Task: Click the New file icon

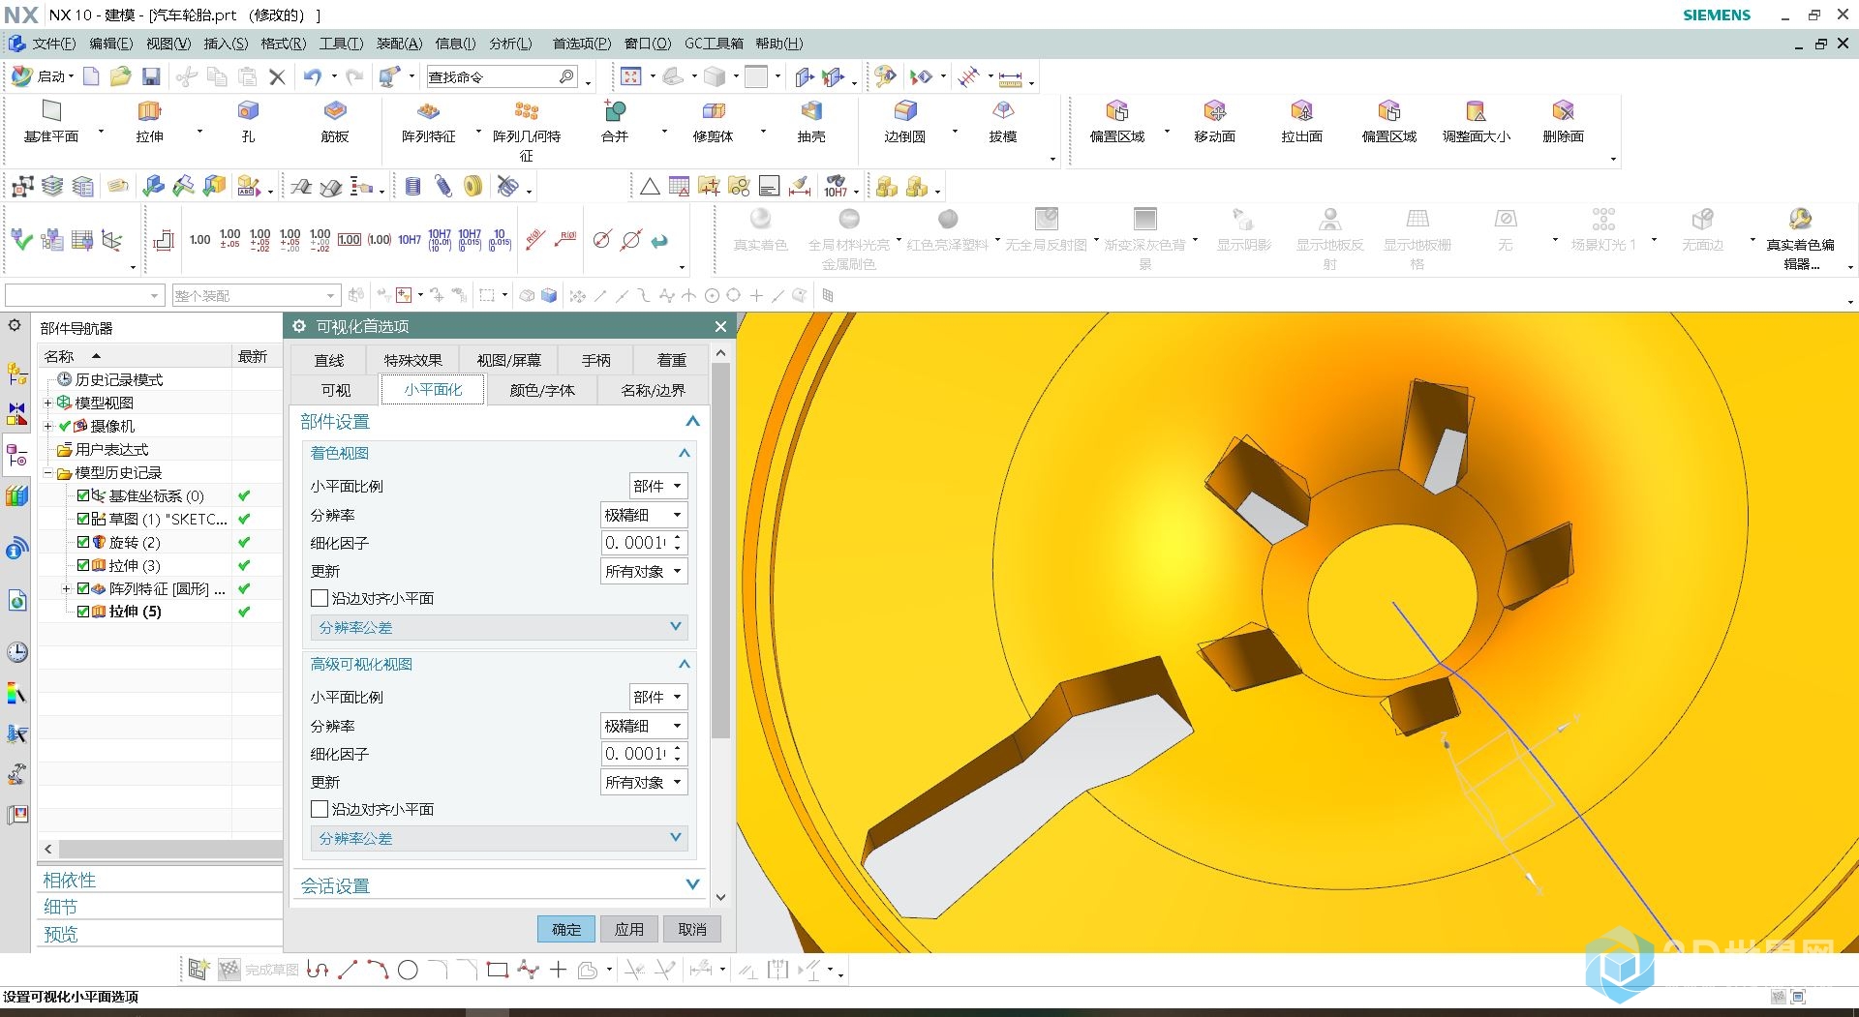Action: point(91,76)
